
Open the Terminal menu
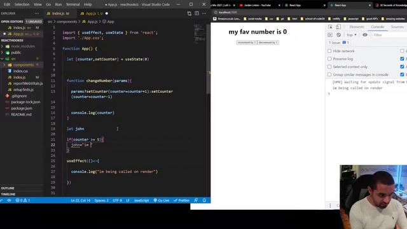(72, 4)
